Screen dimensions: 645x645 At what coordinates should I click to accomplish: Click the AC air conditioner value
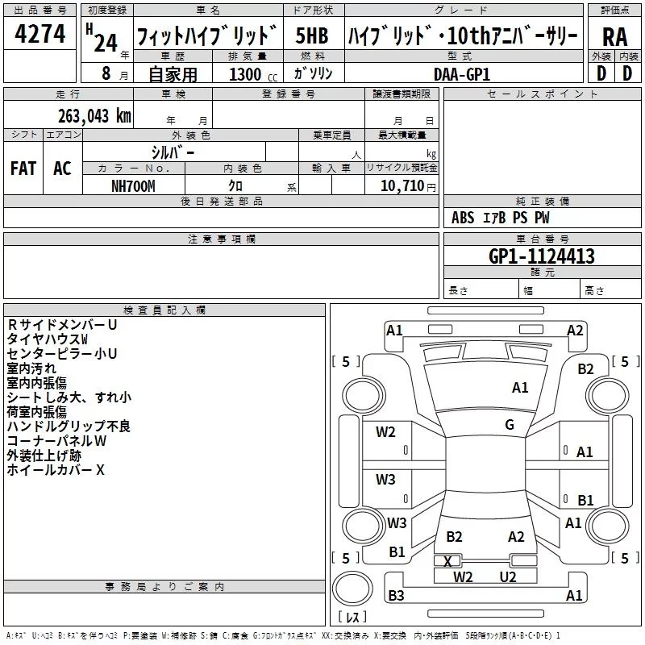(x=62, y=169)
